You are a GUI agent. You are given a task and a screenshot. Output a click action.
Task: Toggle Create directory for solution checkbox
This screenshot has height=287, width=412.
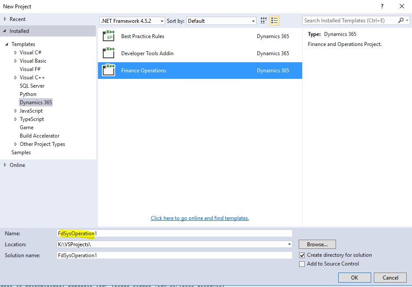(x=302, y=255)
